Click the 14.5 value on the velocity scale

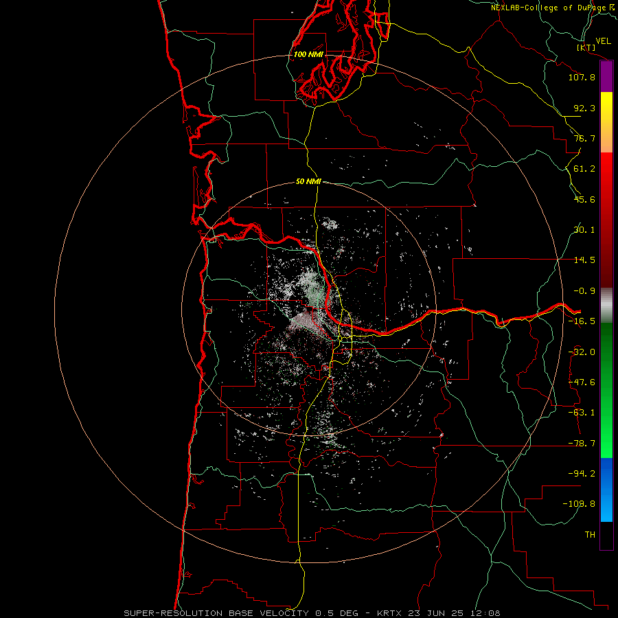tap(584, 260)
